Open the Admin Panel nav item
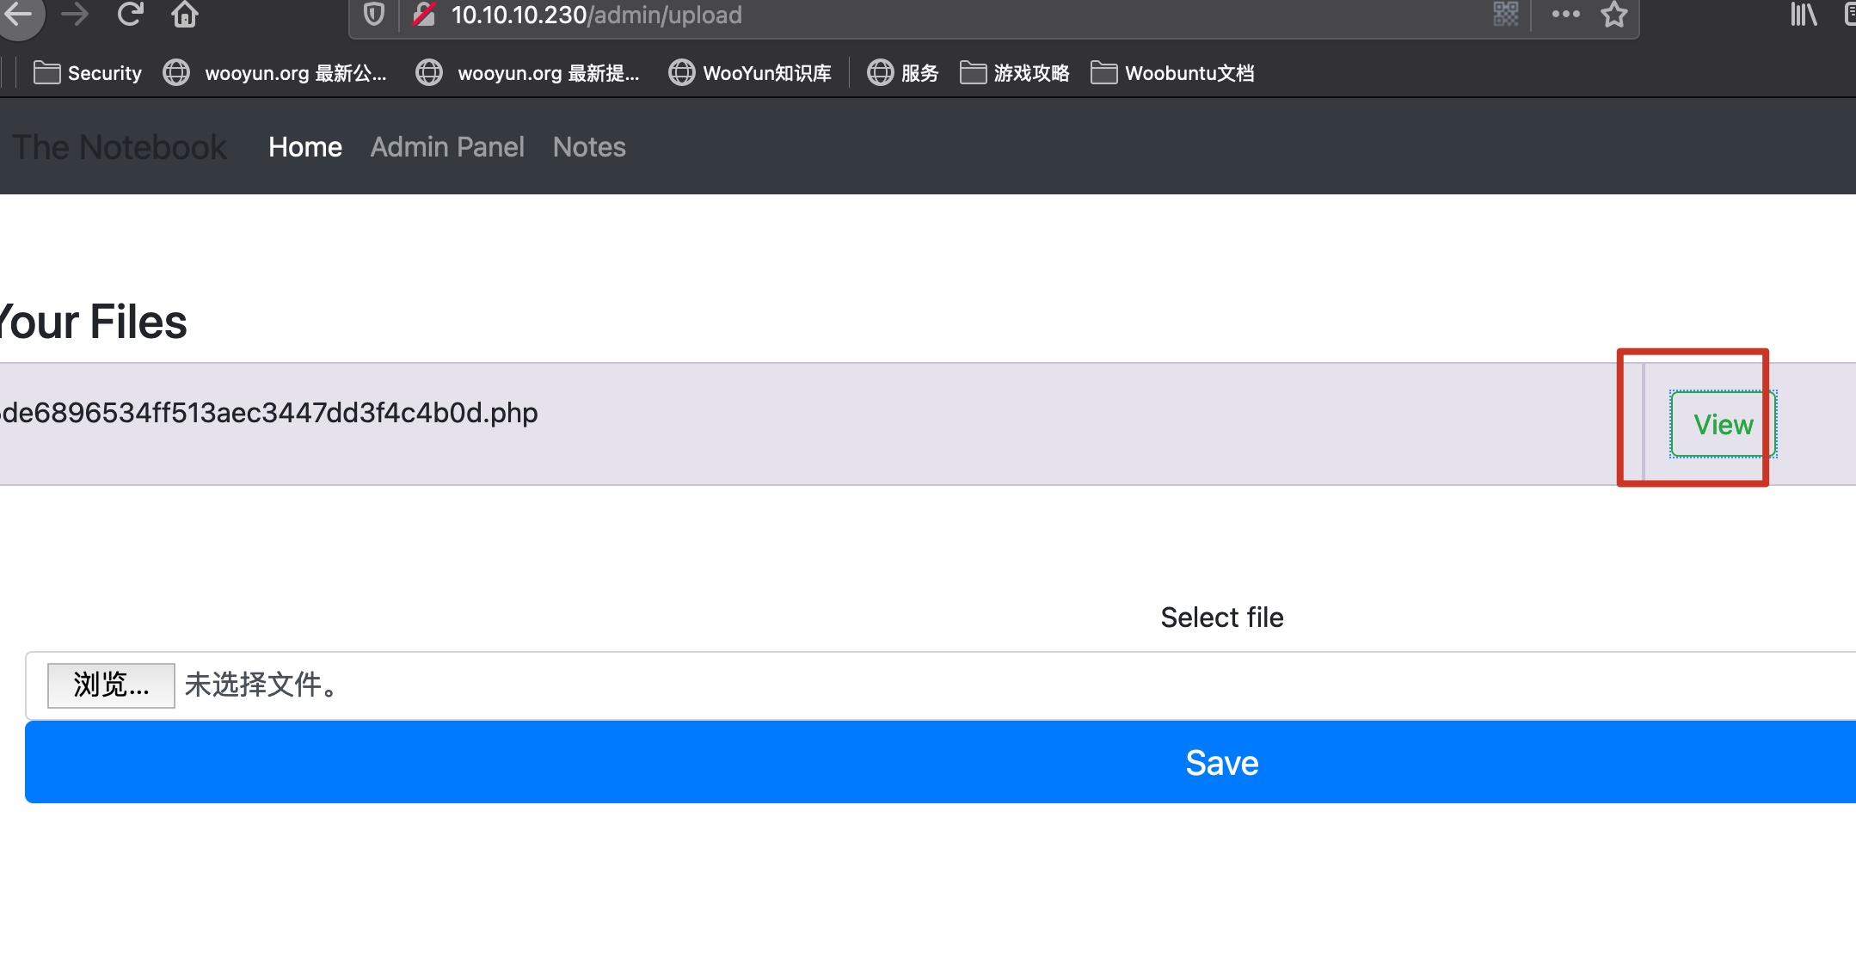The height and width of the screenshot is (977, 1856). click(x=447, y=147)
